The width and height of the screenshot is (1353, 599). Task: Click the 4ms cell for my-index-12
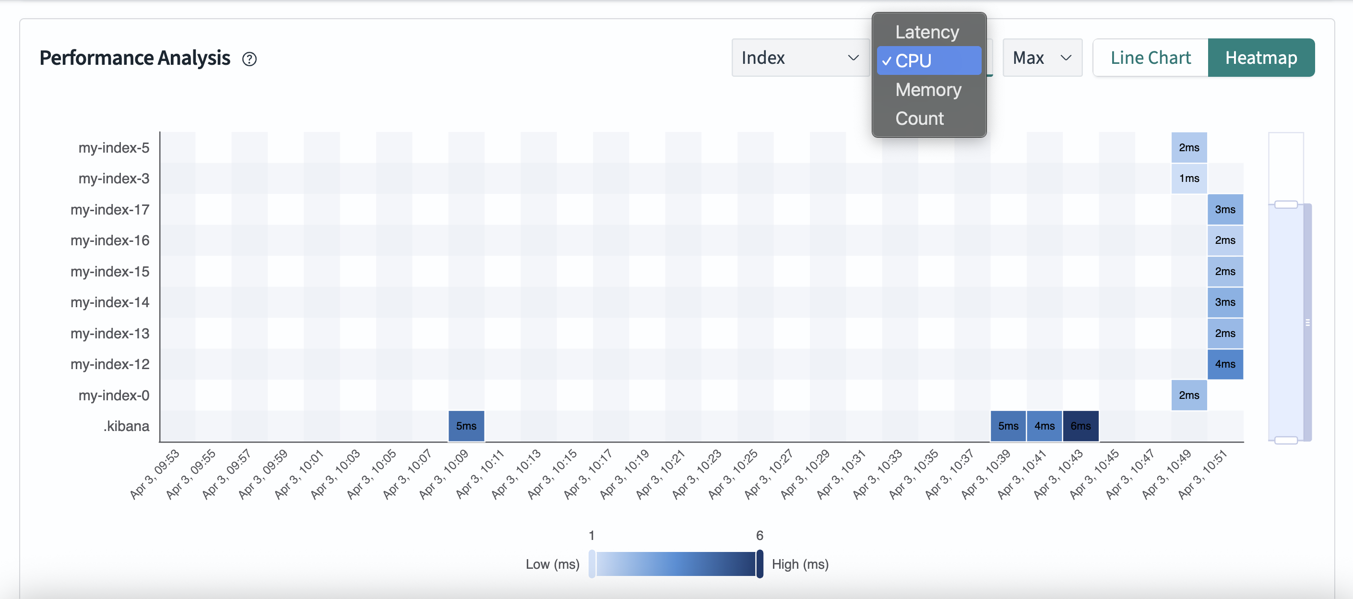pos(1225,364)
